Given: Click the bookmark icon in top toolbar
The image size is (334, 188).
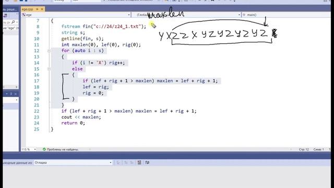Looking at the screenshot, I should click(x=212, y=1).
